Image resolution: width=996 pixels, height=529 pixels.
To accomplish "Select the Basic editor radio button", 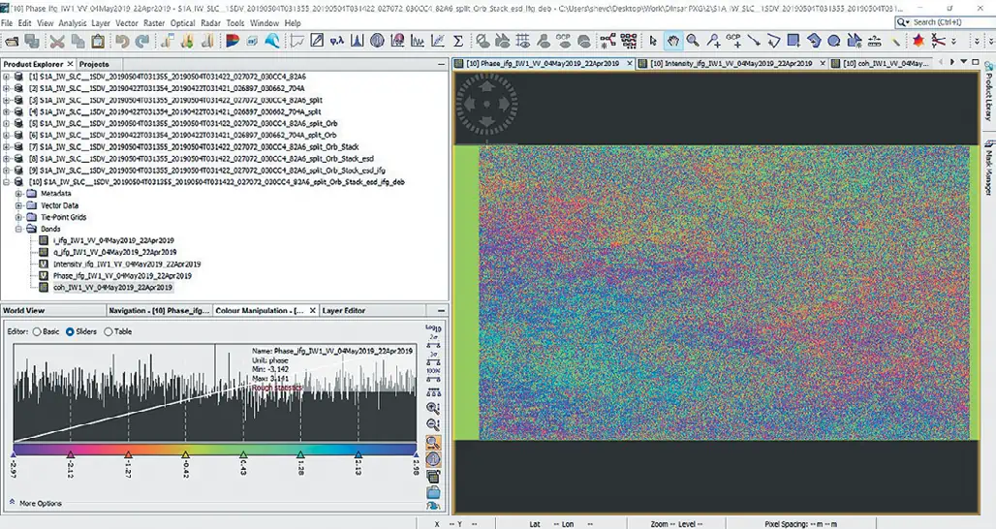I will pyautogui.click(x=38, y=331).
